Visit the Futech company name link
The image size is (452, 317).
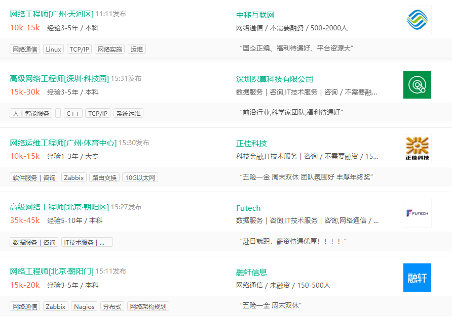(248, 208)
